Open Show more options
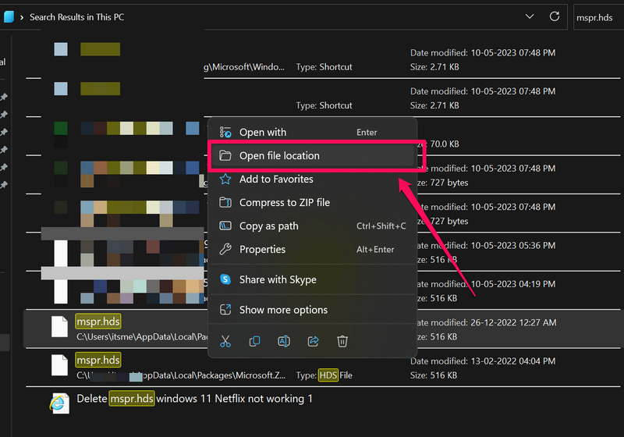Screen dimensions: 624x437 283,310
